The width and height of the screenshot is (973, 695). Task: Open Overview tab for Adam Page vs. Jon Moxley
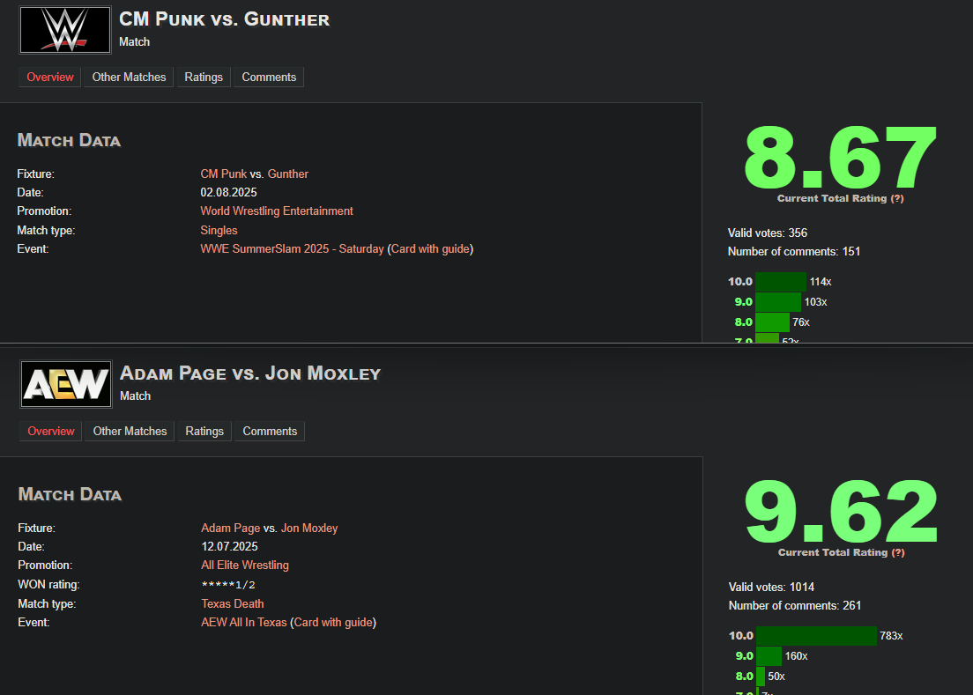pos(51,432)
